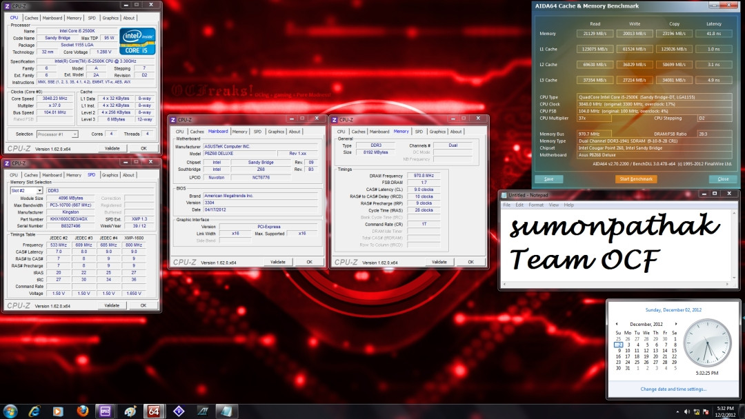Open the volume control tray icon
Viewport: 745px width, 419px height.
(686, 411)
